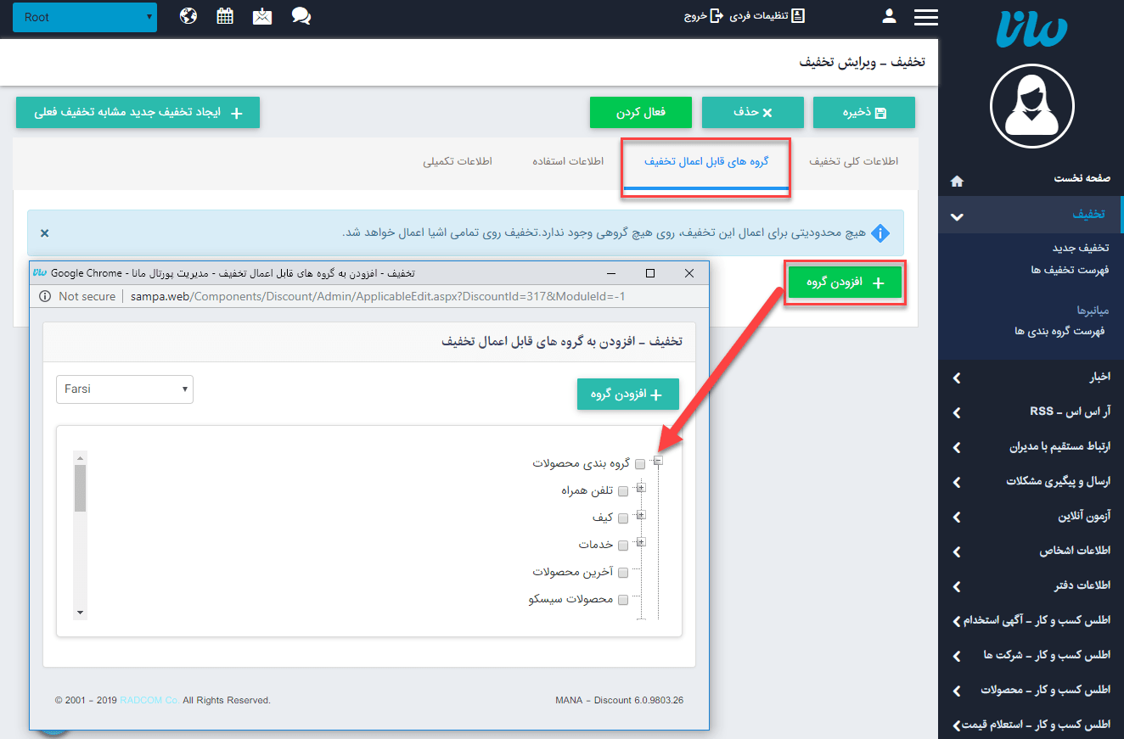Check new messages via the mail icon
This screenshot has height=739, width=1124.
point(262,15)
